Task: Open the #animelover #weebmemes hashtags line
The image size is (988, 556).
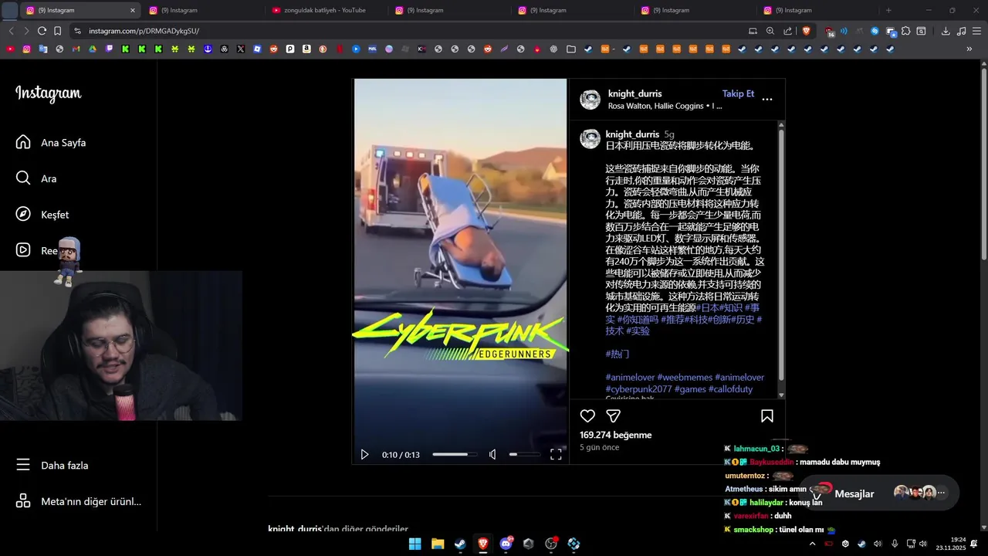Action: click(x=685, y=378)
